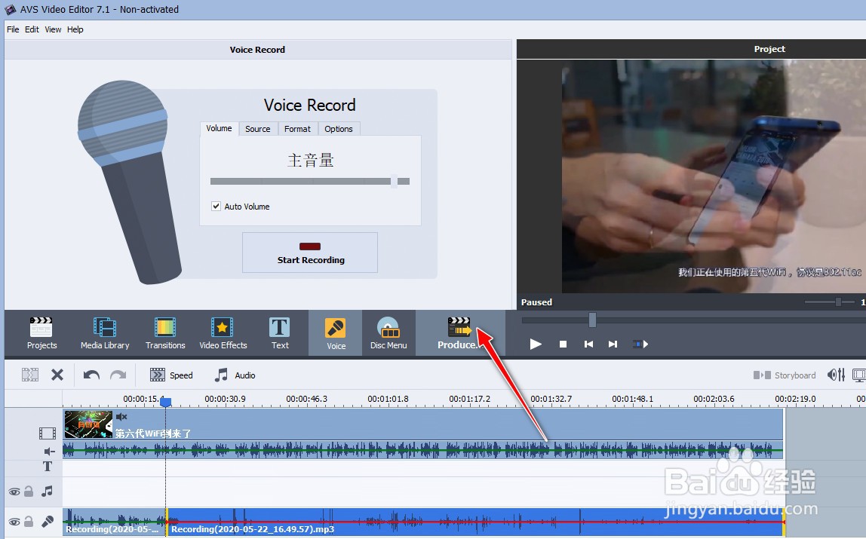Image resolution: width=866 pixels, height=539 pixels.
Task: Open the Media Library panel
Action: pyautogui.click(x=104, y=332)
